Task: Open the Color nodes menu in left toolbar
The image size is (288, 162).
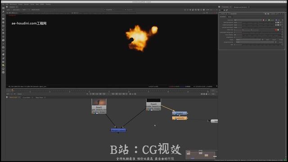Action: 3,22
